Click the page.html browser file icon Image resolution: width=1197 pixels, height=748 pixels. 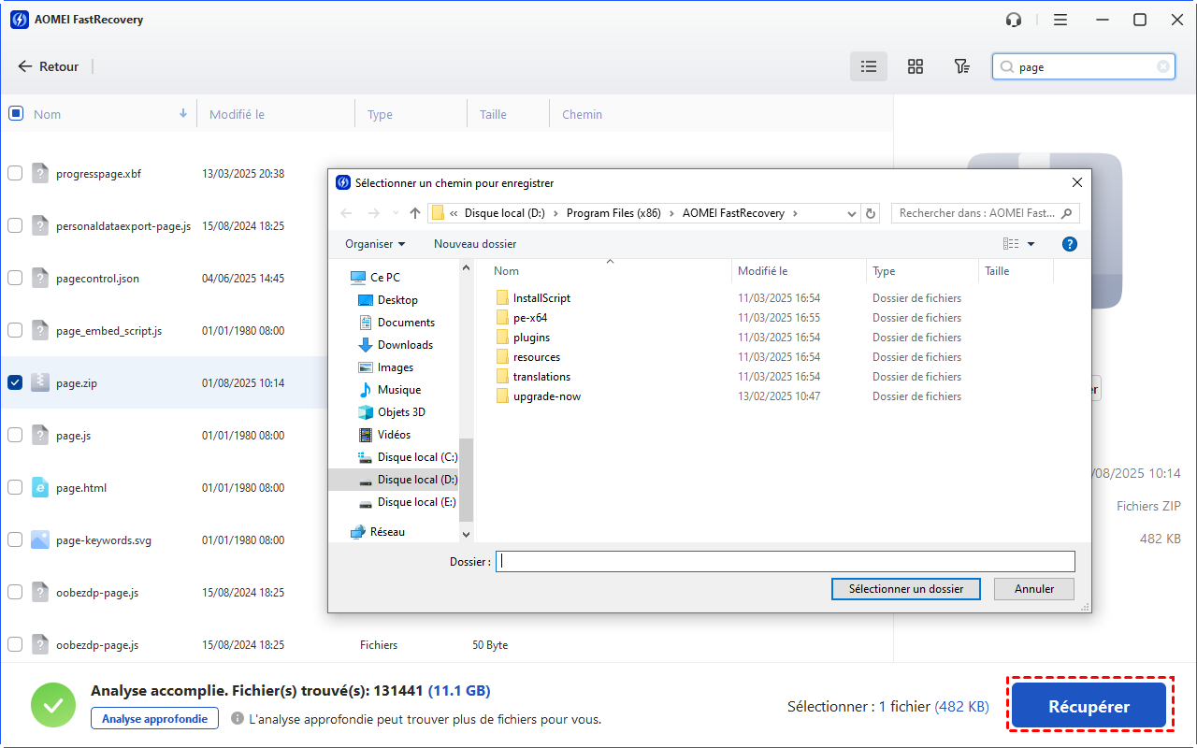coord(39,487)
